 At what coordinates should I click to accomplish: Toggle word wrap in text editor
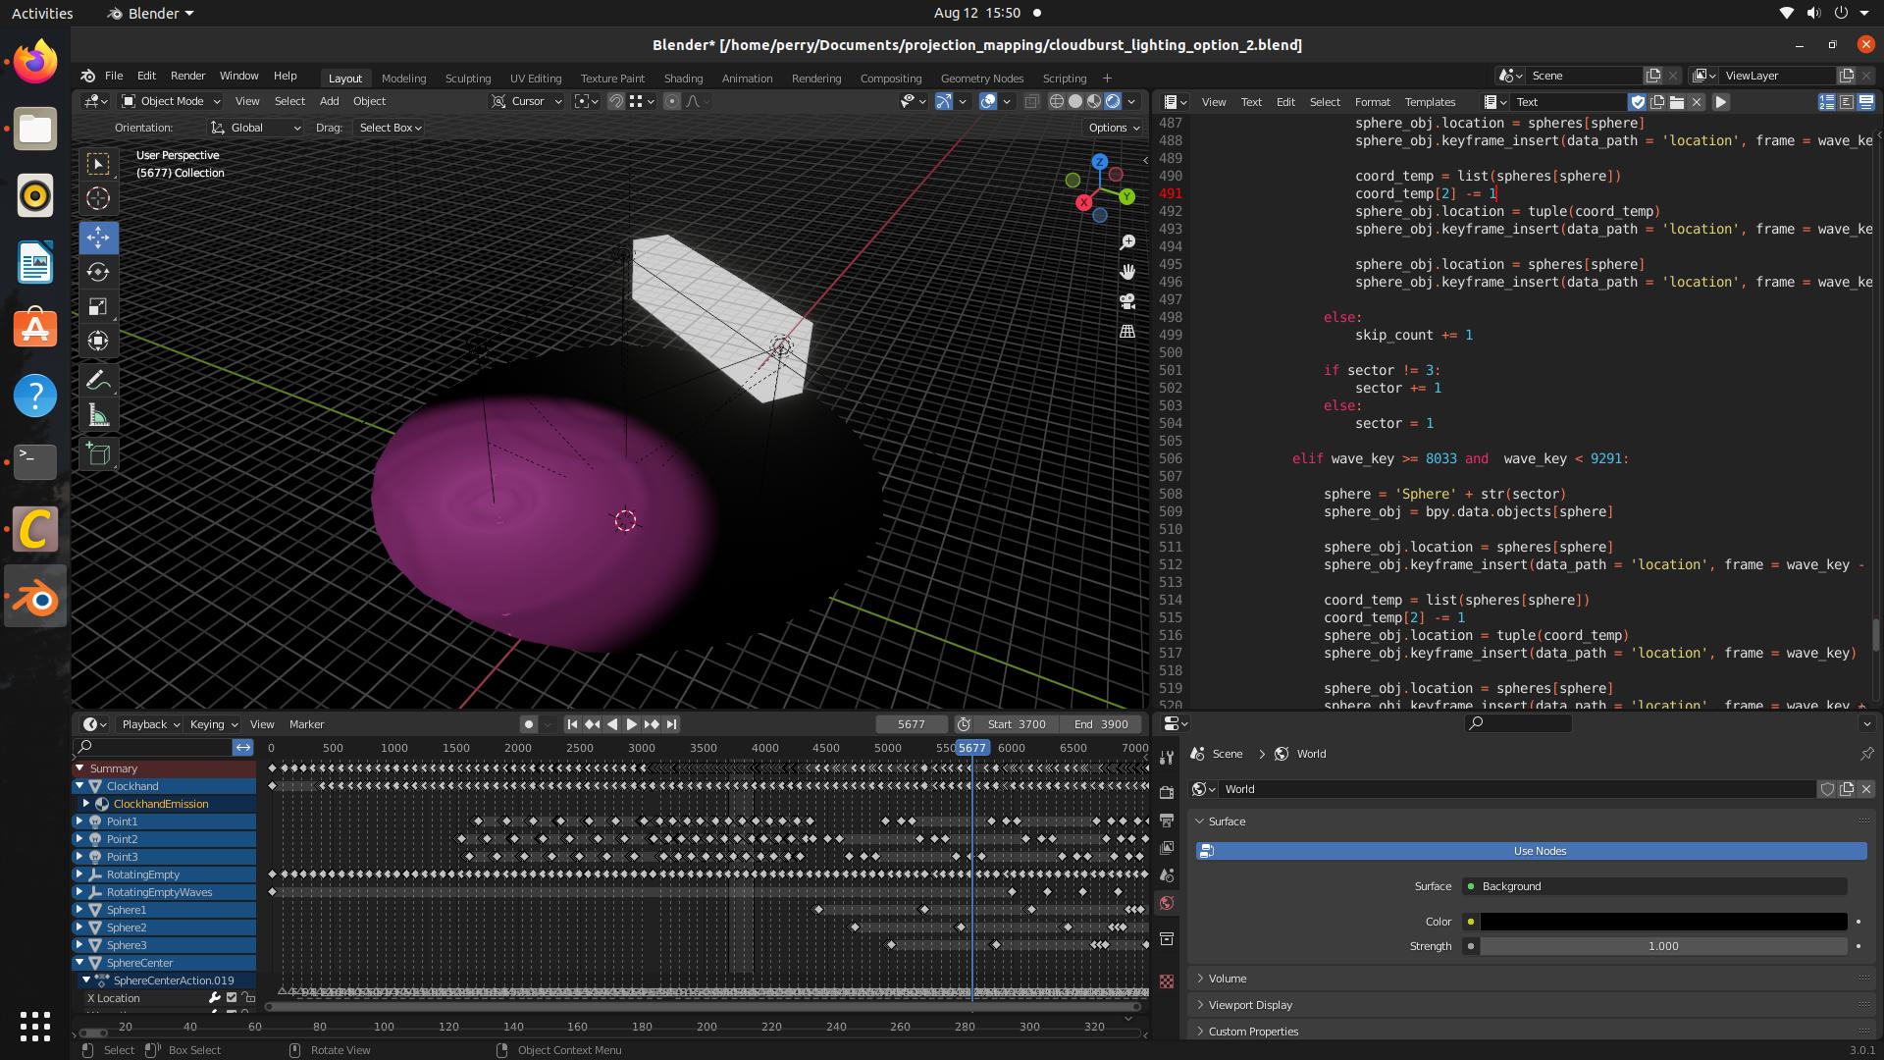point(1847,102)
